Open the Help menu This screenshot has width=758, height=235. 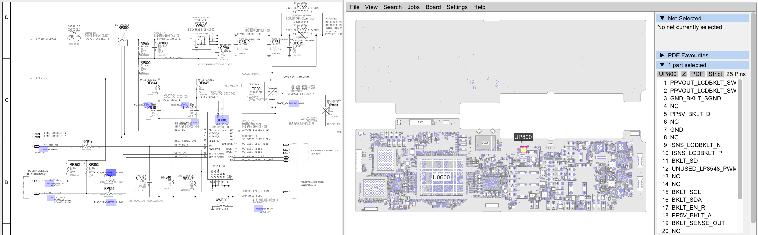pos(479,7)
